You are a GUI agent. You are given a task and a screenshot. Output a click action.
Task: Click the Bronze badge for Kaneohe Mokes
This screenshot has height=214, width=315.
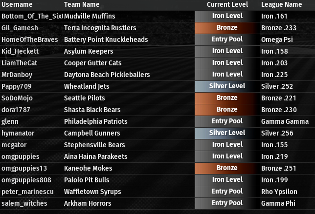click(x=227, y=168)
